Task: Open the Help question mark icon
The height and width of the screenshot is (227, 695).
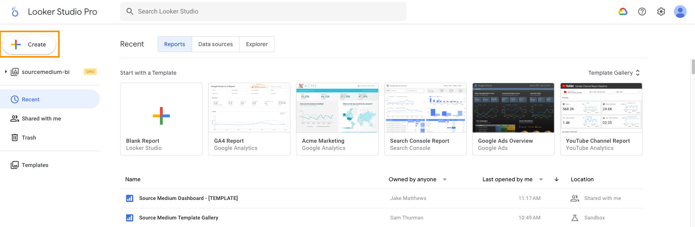Action: [x=642, y=12]
